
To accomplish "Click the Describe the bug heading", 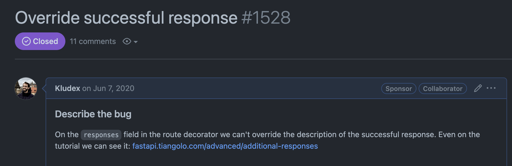I will point(93,114).
